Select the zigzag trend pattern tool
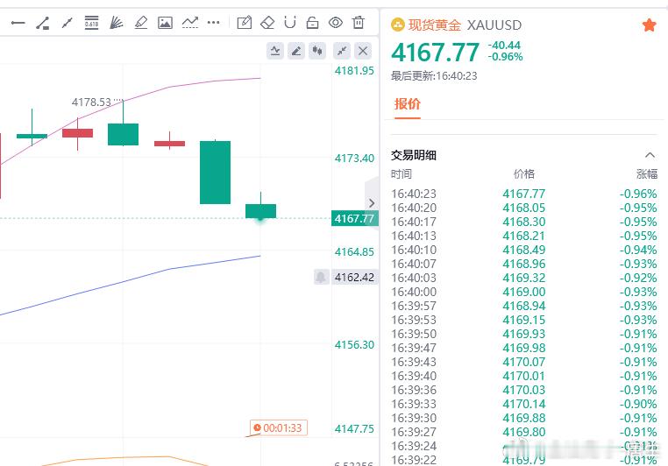 [190, 22]
